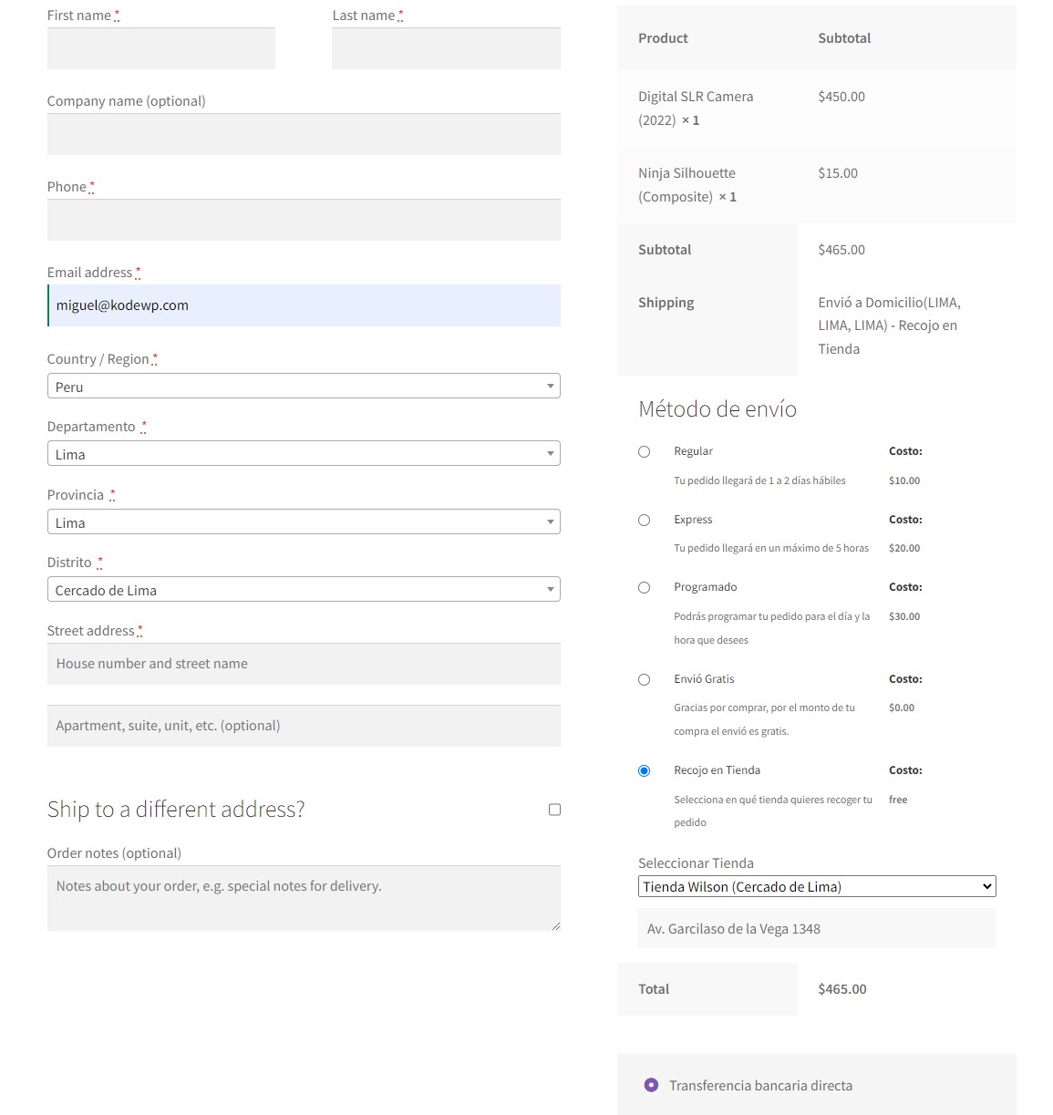Open the Provincia dropdown list
The width and height of the screenshot is (1053, 1115).
[304, 522]
